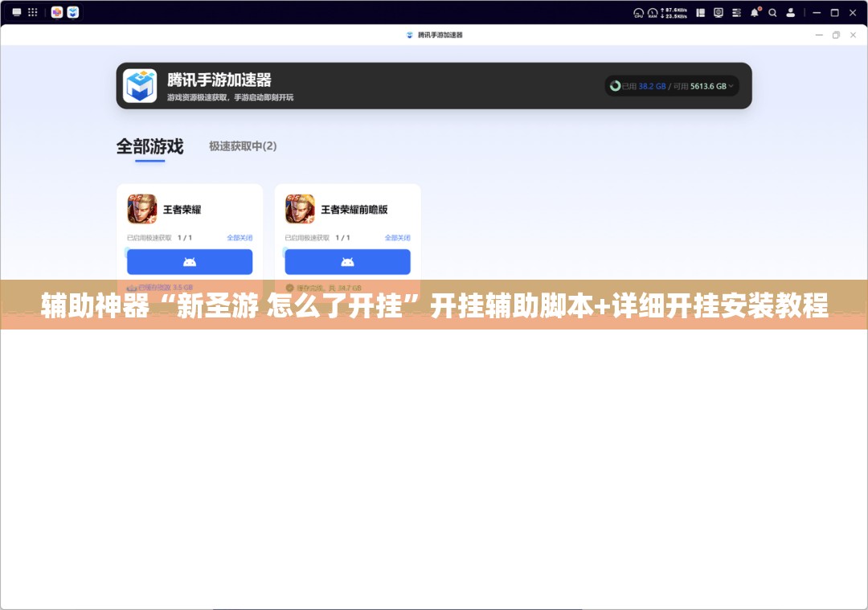Click 全部关闭 link on 王者荣耀前瞻版 card
The height and width of the screenshot is (610, 868).
[398, 238]
